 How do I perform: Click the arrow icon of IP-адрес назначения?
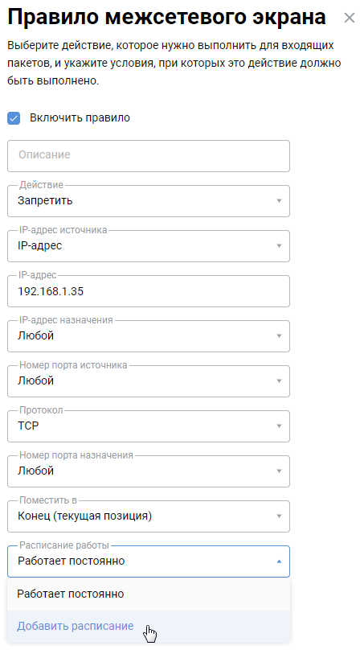click(279, 336)
